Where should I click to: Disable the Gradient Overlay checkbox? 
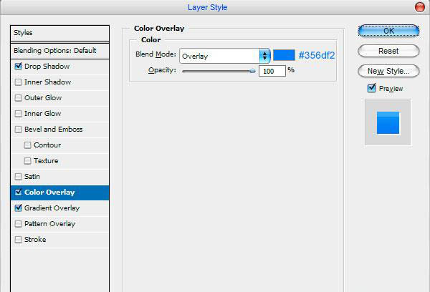(x=18, y=208)
